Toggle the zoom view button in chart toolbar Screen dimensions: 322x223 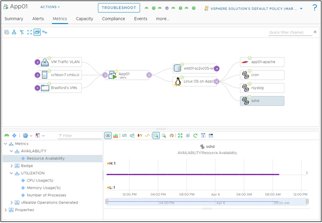(x=156, y=135)
